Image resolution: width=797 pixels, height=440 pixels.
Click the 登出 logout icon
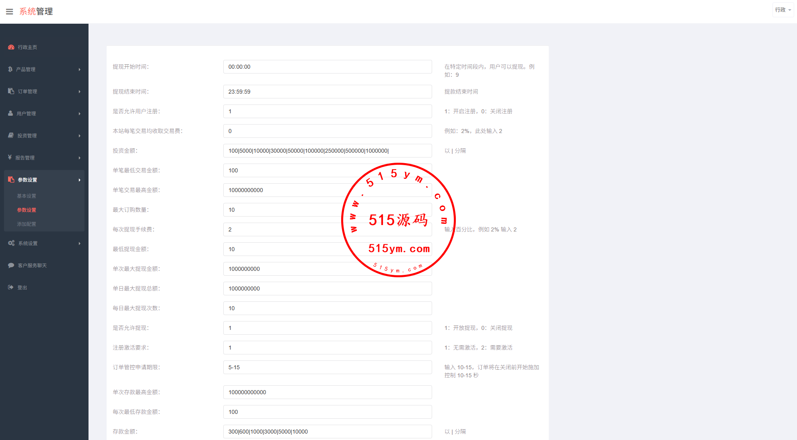(x=11, y=287)
